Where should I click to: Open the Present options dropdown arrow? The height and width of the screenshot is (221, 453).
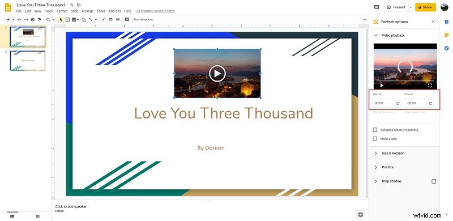411,7
